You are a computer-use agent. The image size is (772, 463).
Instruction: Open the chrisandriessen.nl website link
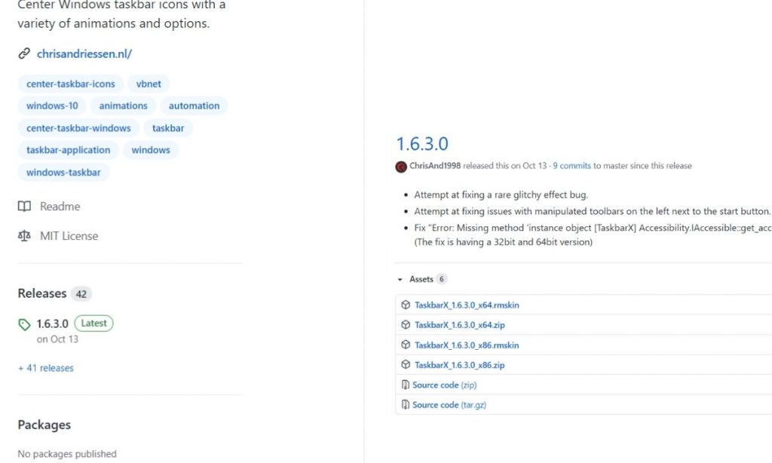[x=84, y=54]
